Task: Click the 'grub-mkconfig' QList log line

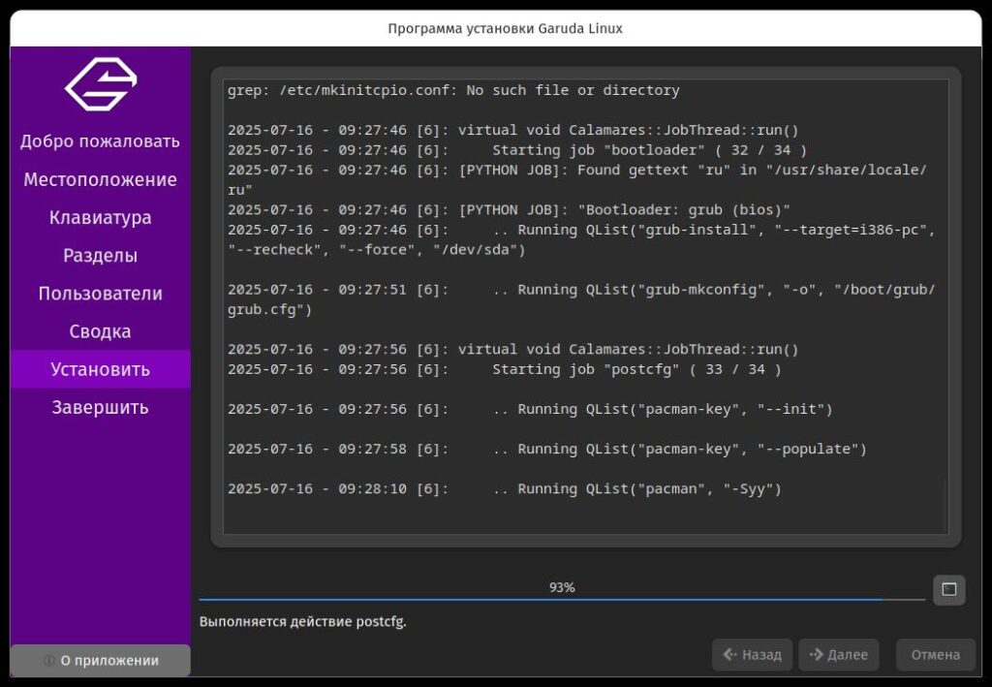Action: click(581, 299)
